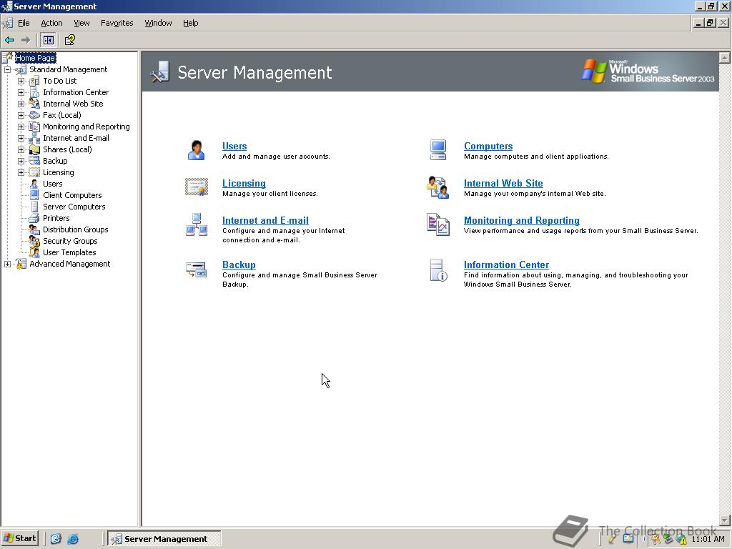Click the Information Center server icon
The width and height of the screenshot is (732, 549).
(x=438, y=270)
